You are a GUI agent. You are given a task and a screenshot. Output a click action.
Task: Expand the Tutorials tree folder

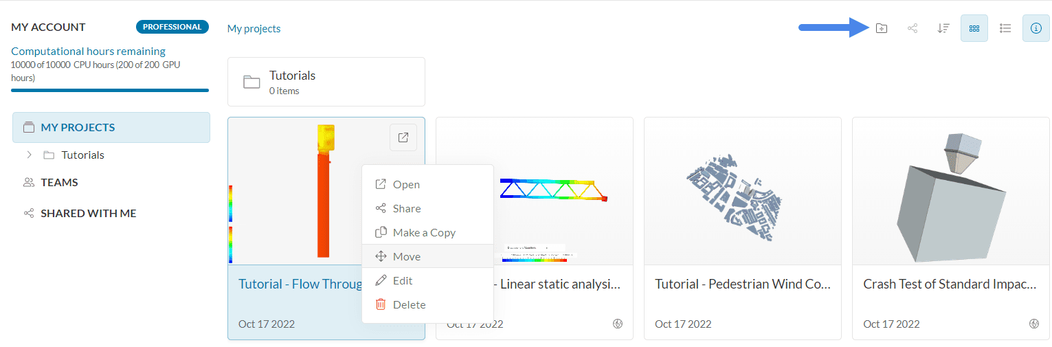point(29,155)
